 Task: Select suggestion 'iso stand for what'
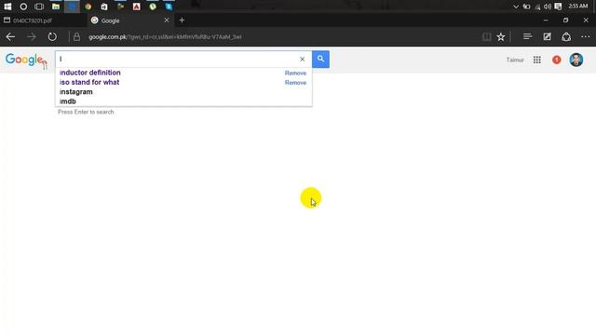click(x=89, y=82)
